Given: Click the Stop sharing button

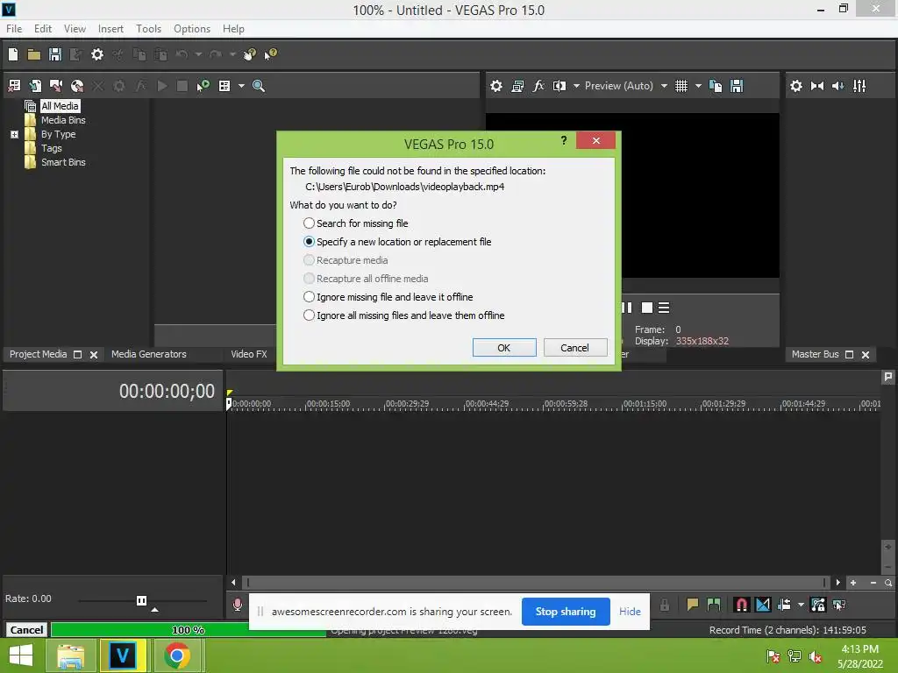Looking at the screenshot, I should [x=566, y=612].
